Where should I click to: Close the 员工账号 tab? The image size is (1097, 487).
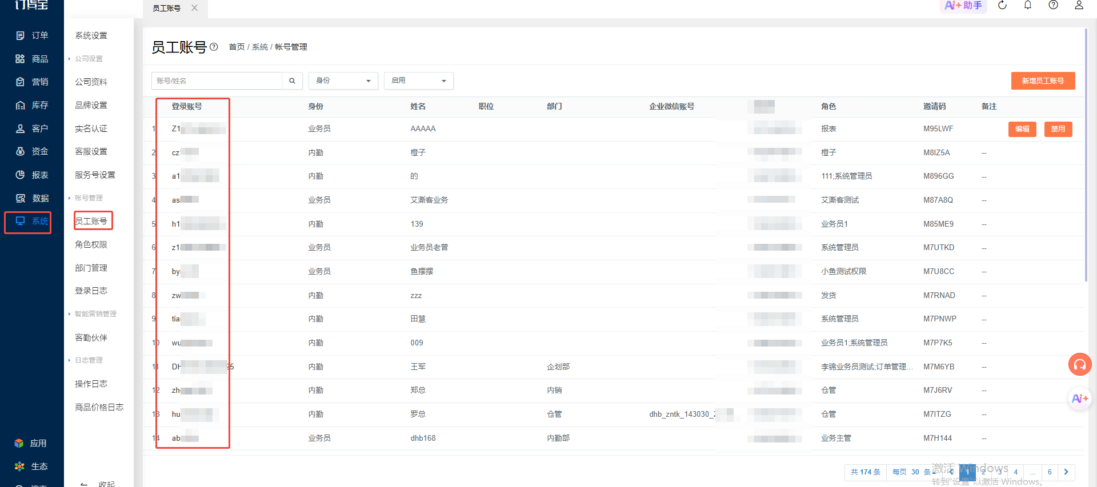194,8
